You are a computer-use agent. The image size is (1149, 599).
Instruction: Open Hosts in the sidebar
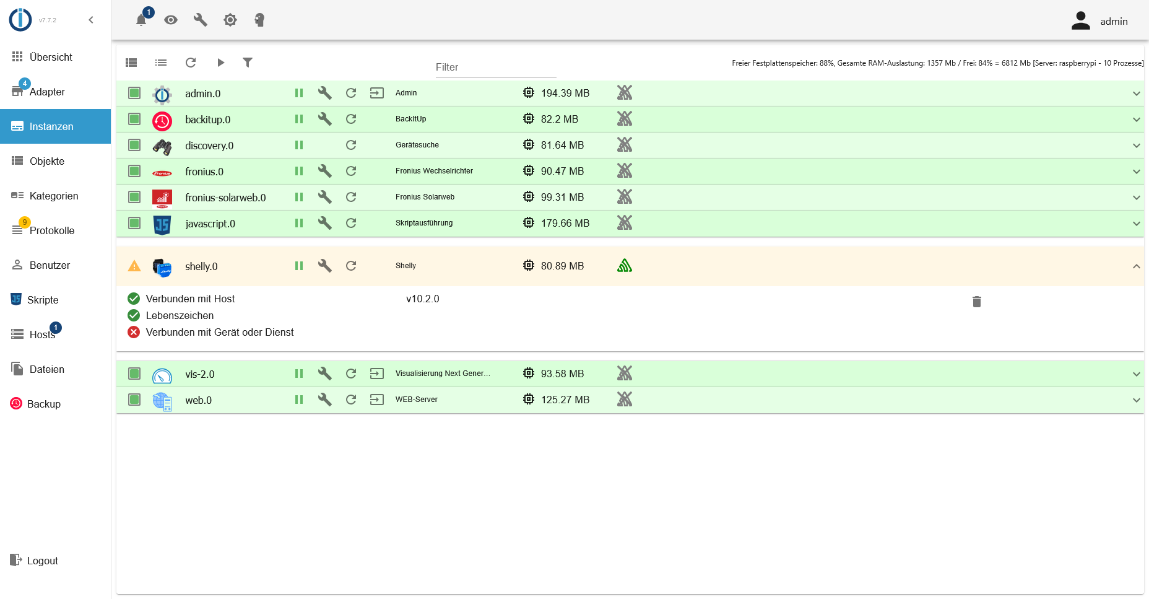[56, 334]
